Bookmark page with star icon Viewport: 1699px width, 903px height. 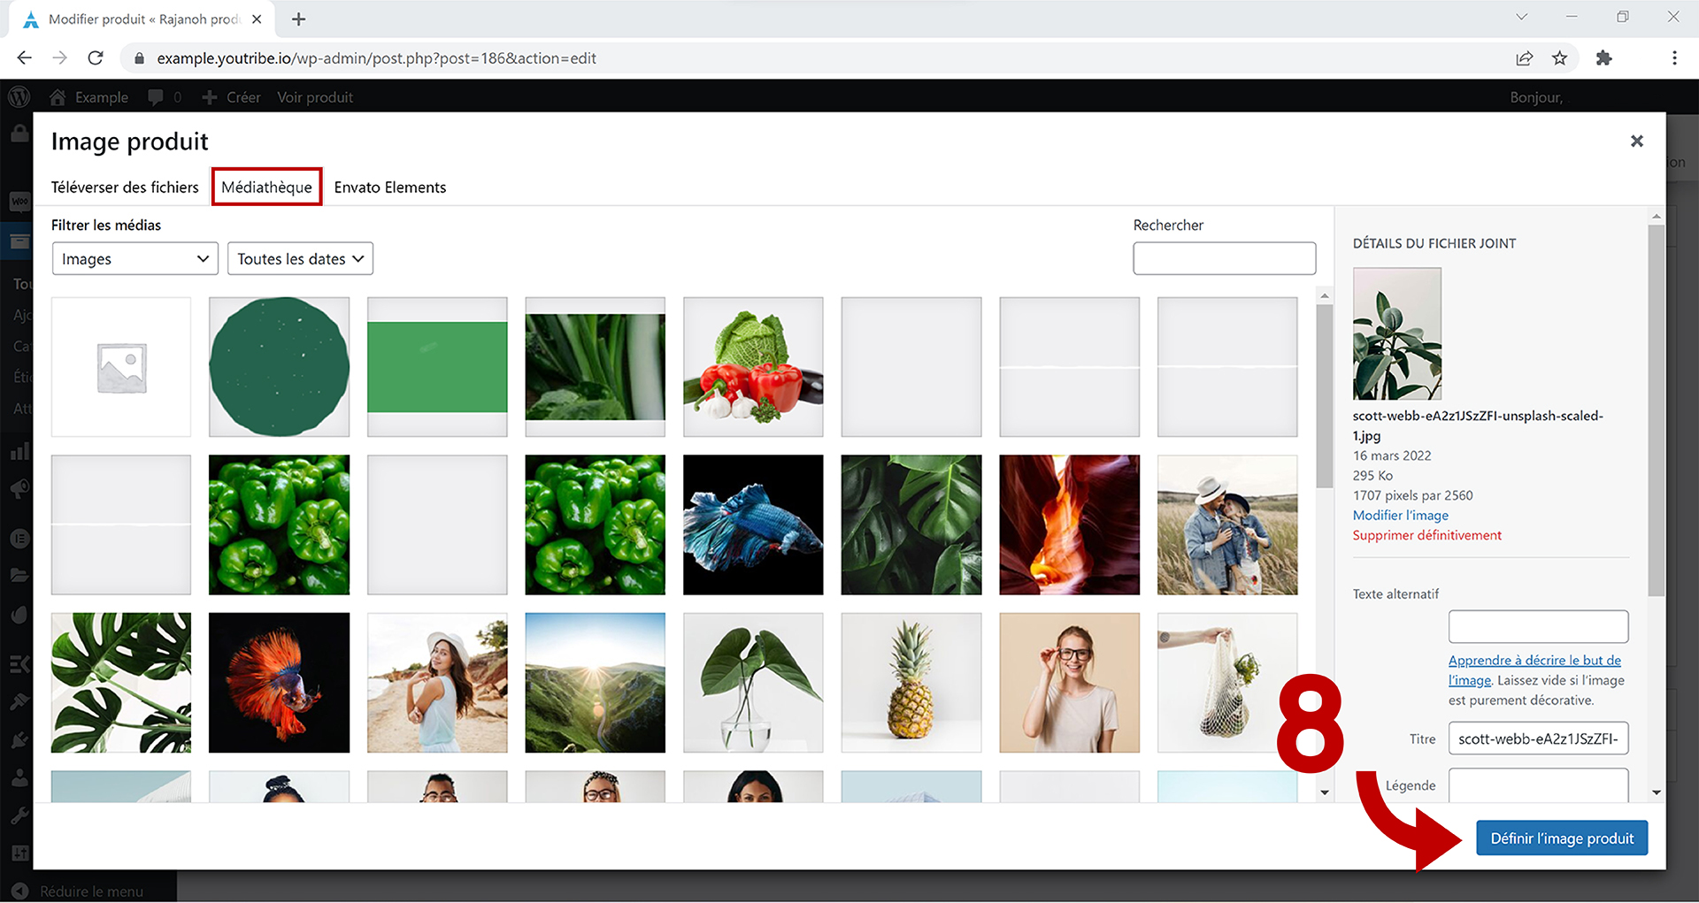(1559, 58)
